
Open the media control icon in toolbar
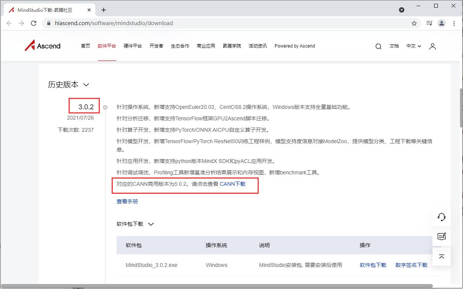(x=429, y=23)
